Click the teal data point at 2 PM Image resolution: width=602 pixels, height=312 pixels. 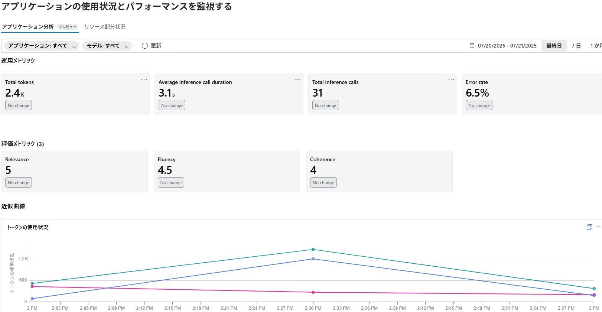[32, 283]
